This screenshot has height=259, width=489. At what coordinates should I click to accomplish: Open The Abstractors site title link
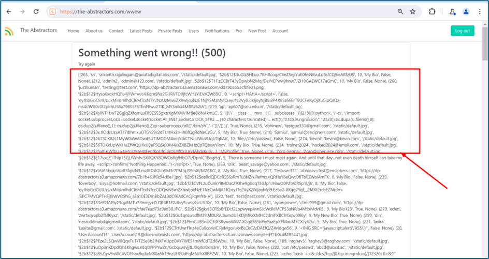click(x=38, y=30)
